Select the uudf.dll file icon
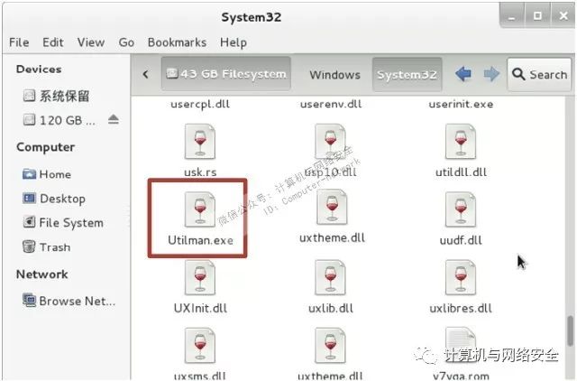The image size is (577, 381). [x=461, y=209]
